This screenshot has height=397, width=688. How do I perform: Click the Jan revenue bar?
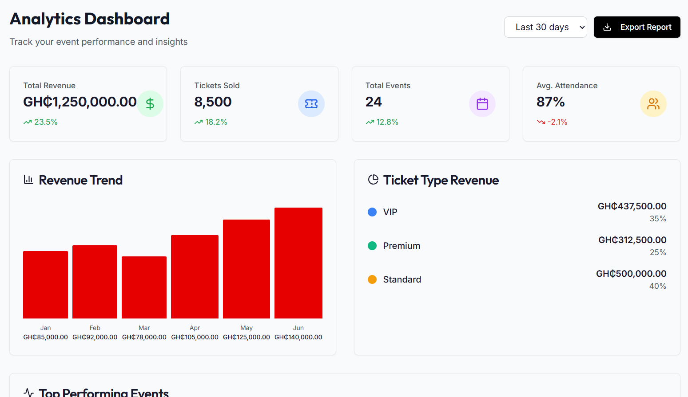(45, 285)
